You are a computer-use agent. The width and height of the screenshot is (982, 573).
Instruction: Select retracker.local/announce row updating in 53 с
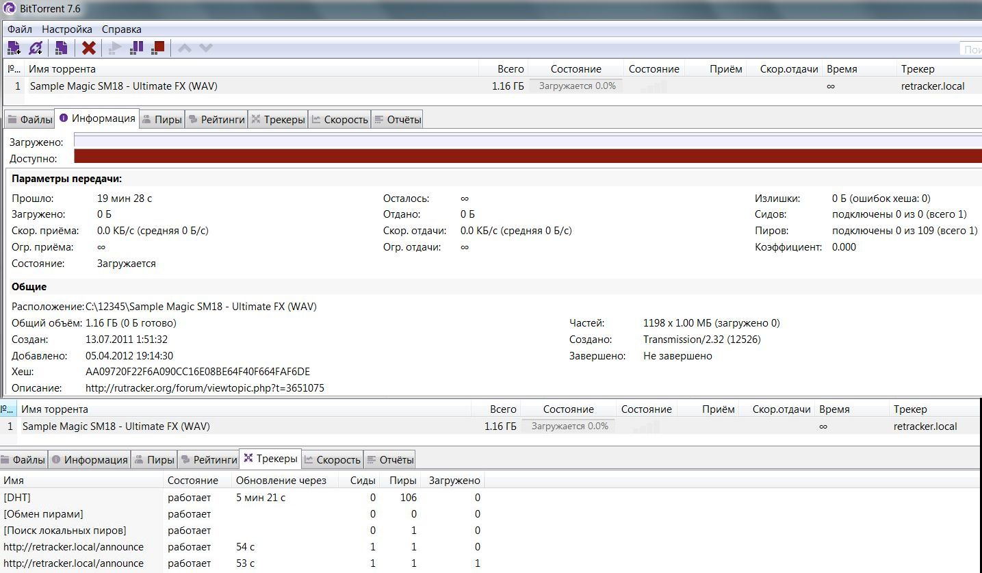(x=243, y=563)
